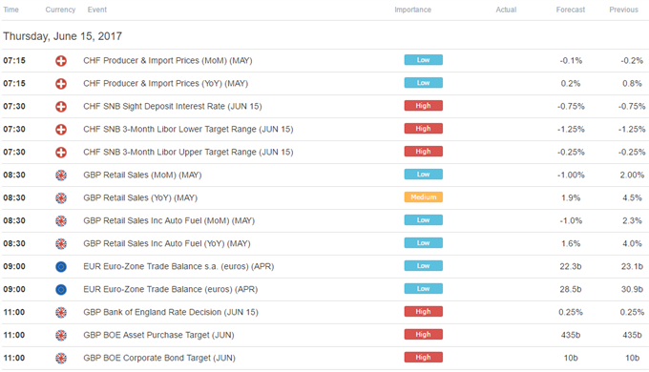Click Swiss flag beside SNB Sight Deposit Rate
The image size is (649, 372).
pyautogui.click(x=61, y=107)
